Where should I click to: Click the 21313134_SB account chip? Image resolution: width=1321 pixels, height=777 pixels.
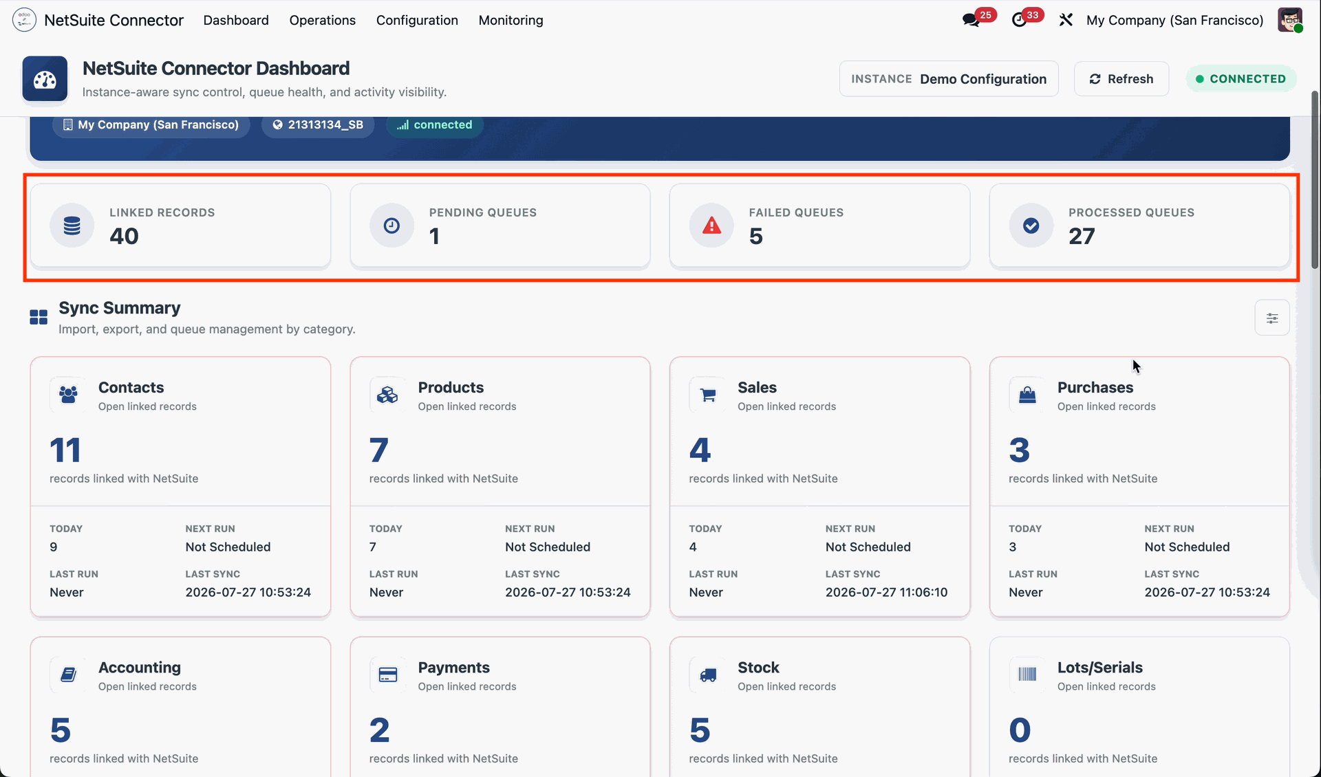[318, 124]
